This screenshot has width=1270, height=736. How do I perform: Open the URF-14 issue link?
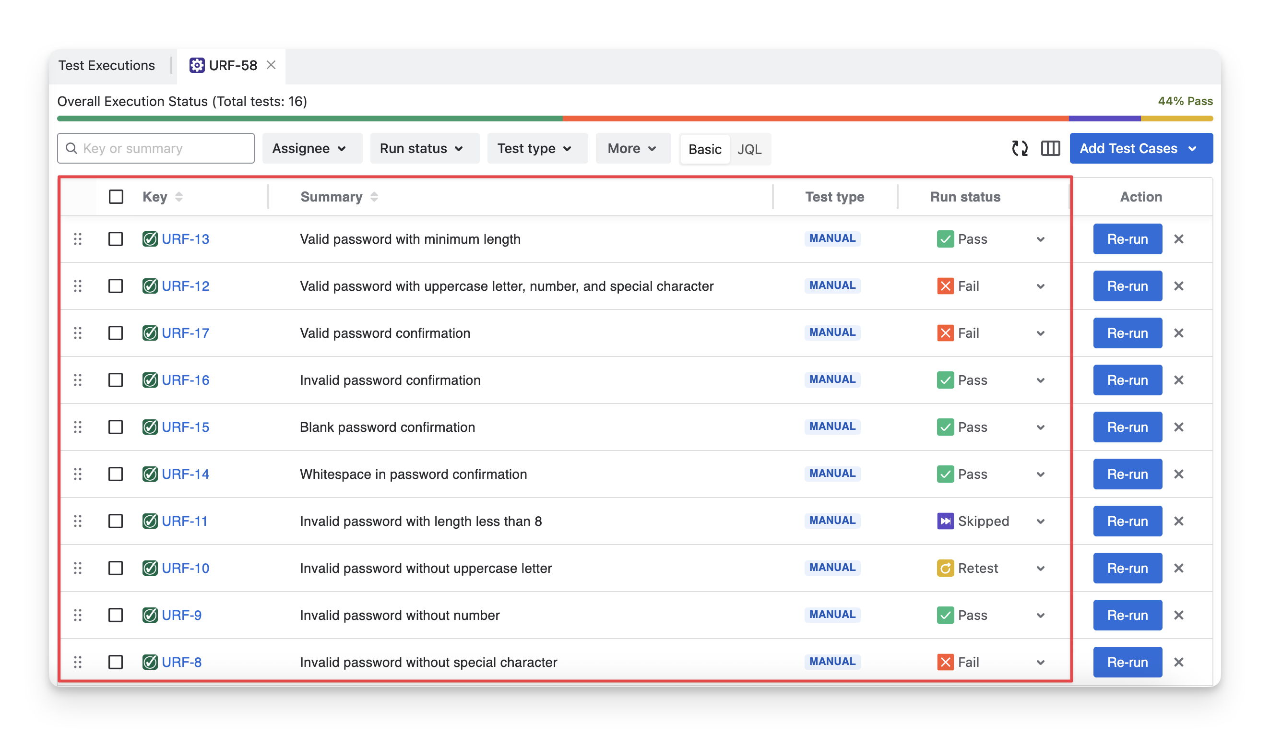pyautogui.click(x=186, y=475)
